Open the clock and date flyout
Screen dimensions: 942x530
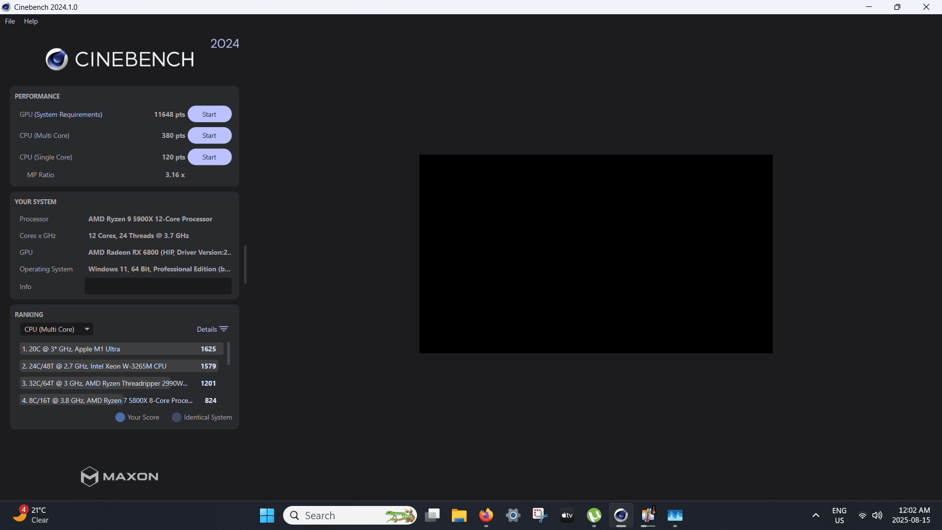pos(911,515)
